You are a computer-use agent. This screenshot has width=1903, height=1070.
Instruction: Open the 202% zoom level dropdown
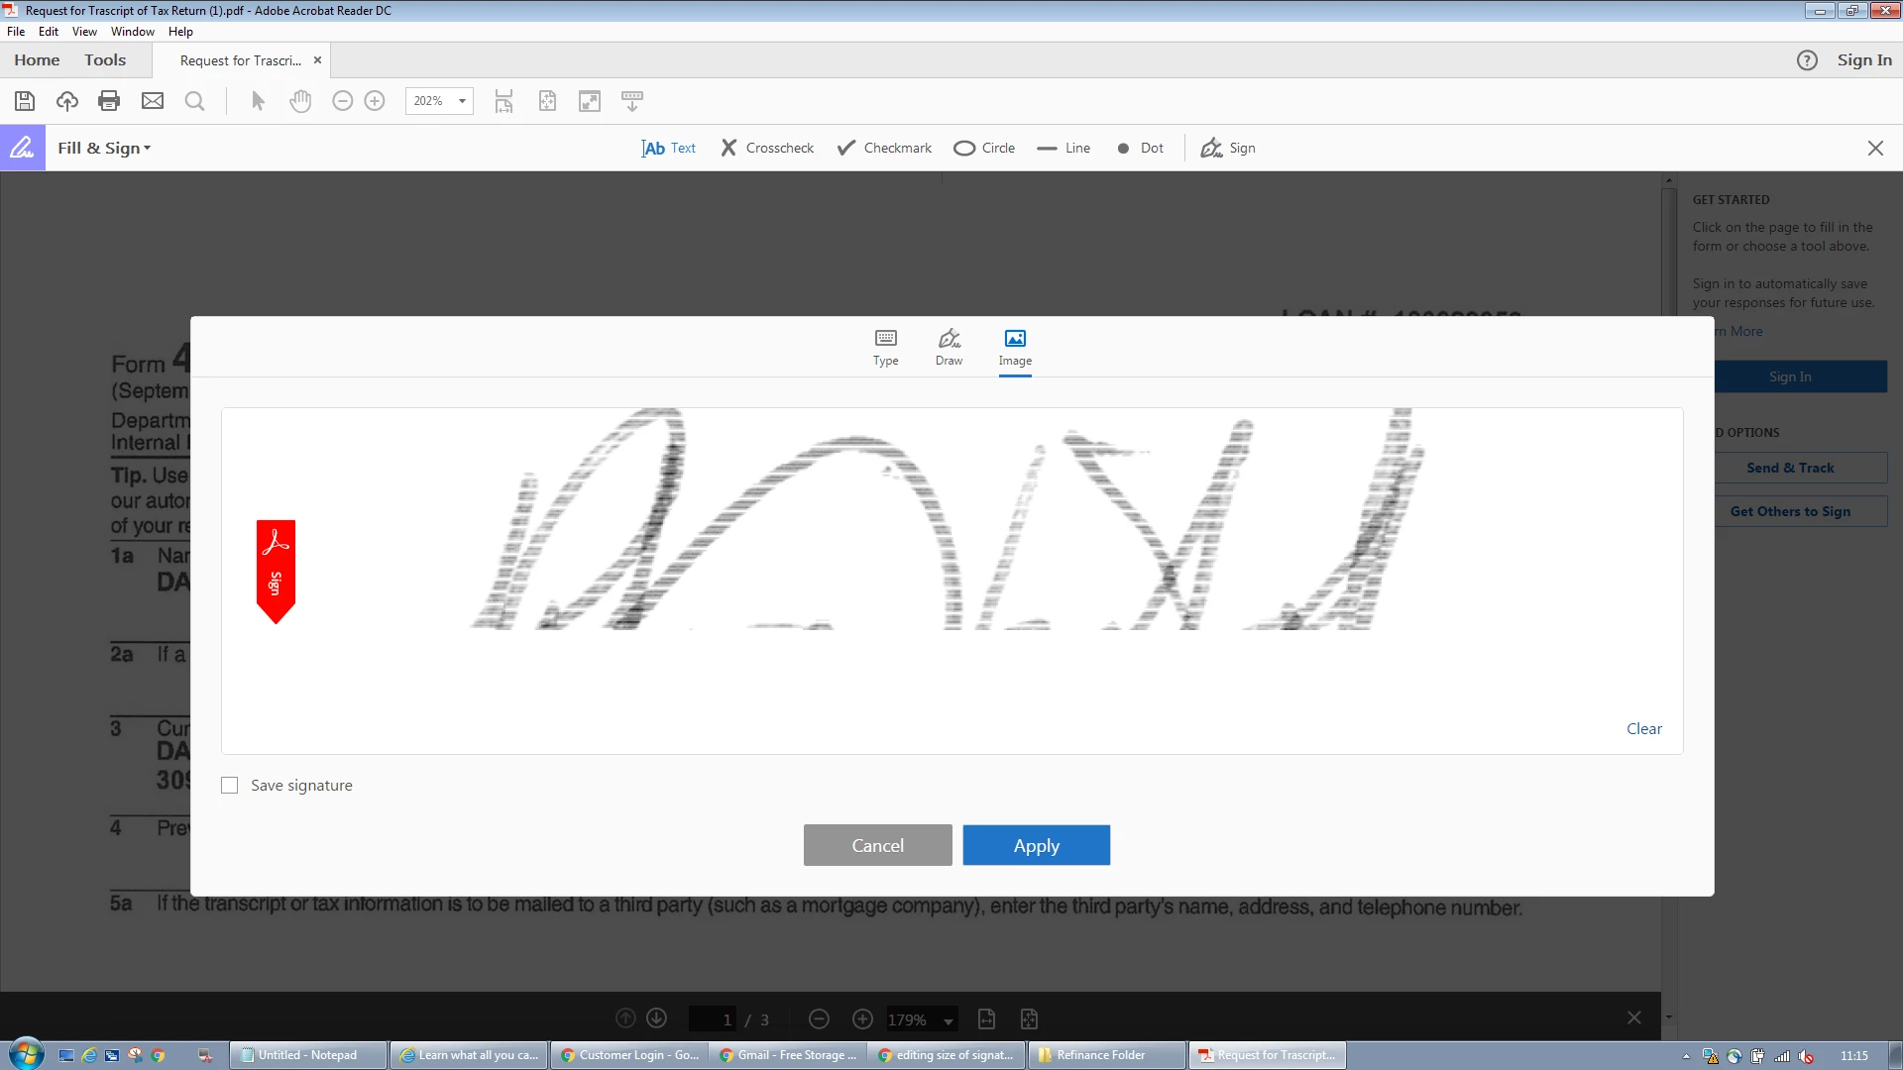click(462, 101)
